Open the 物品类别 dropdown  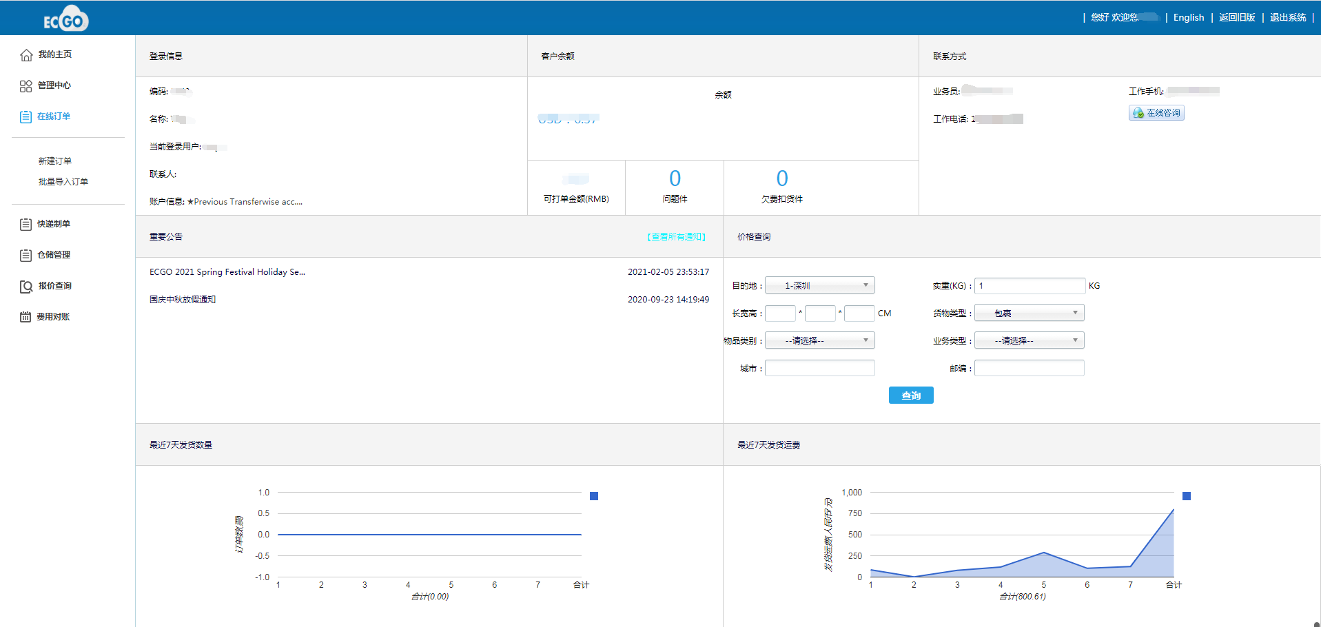[820, 340]
